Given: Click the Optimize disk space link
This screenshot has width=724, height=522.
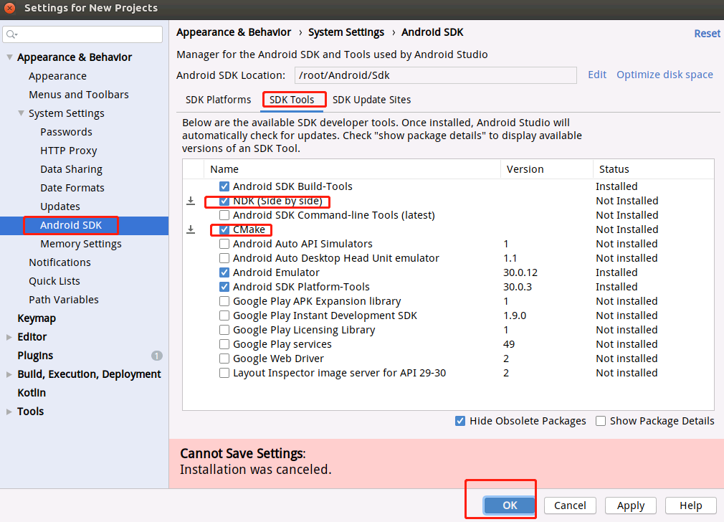Looking at the screenshot, I should click(664, 75).
